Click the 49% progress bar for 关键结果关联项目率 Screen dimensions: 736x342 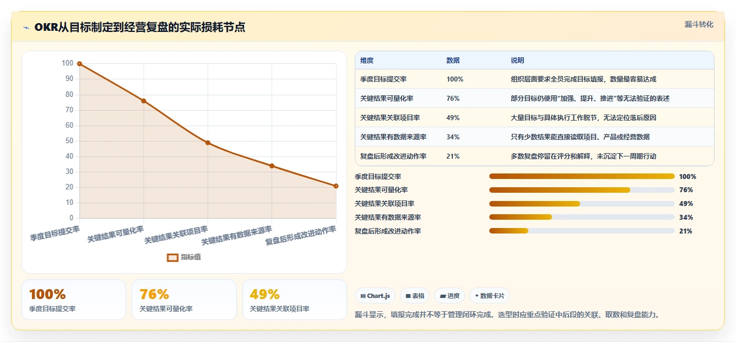pos(582,204)
